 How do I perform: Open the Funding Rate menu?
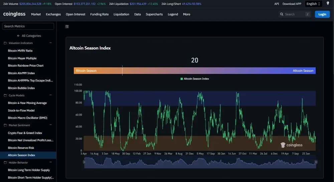[x=99, y=14]
